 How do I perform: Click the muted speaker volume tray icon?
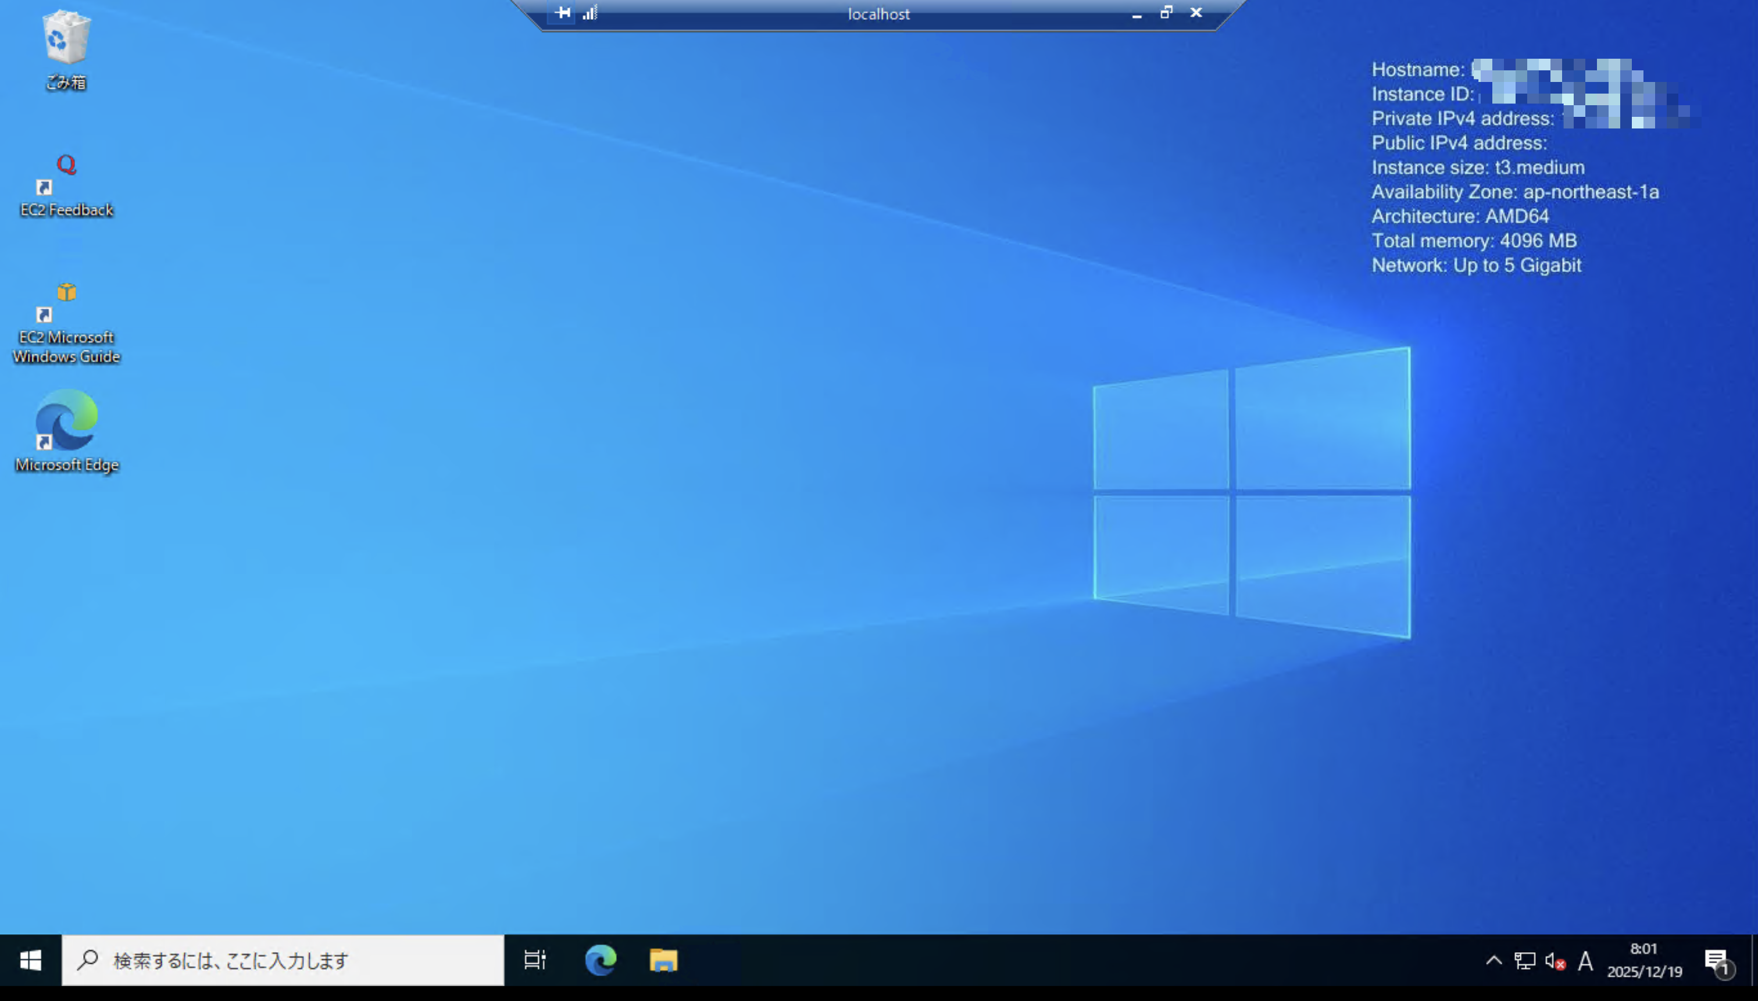pos(1555,960)
